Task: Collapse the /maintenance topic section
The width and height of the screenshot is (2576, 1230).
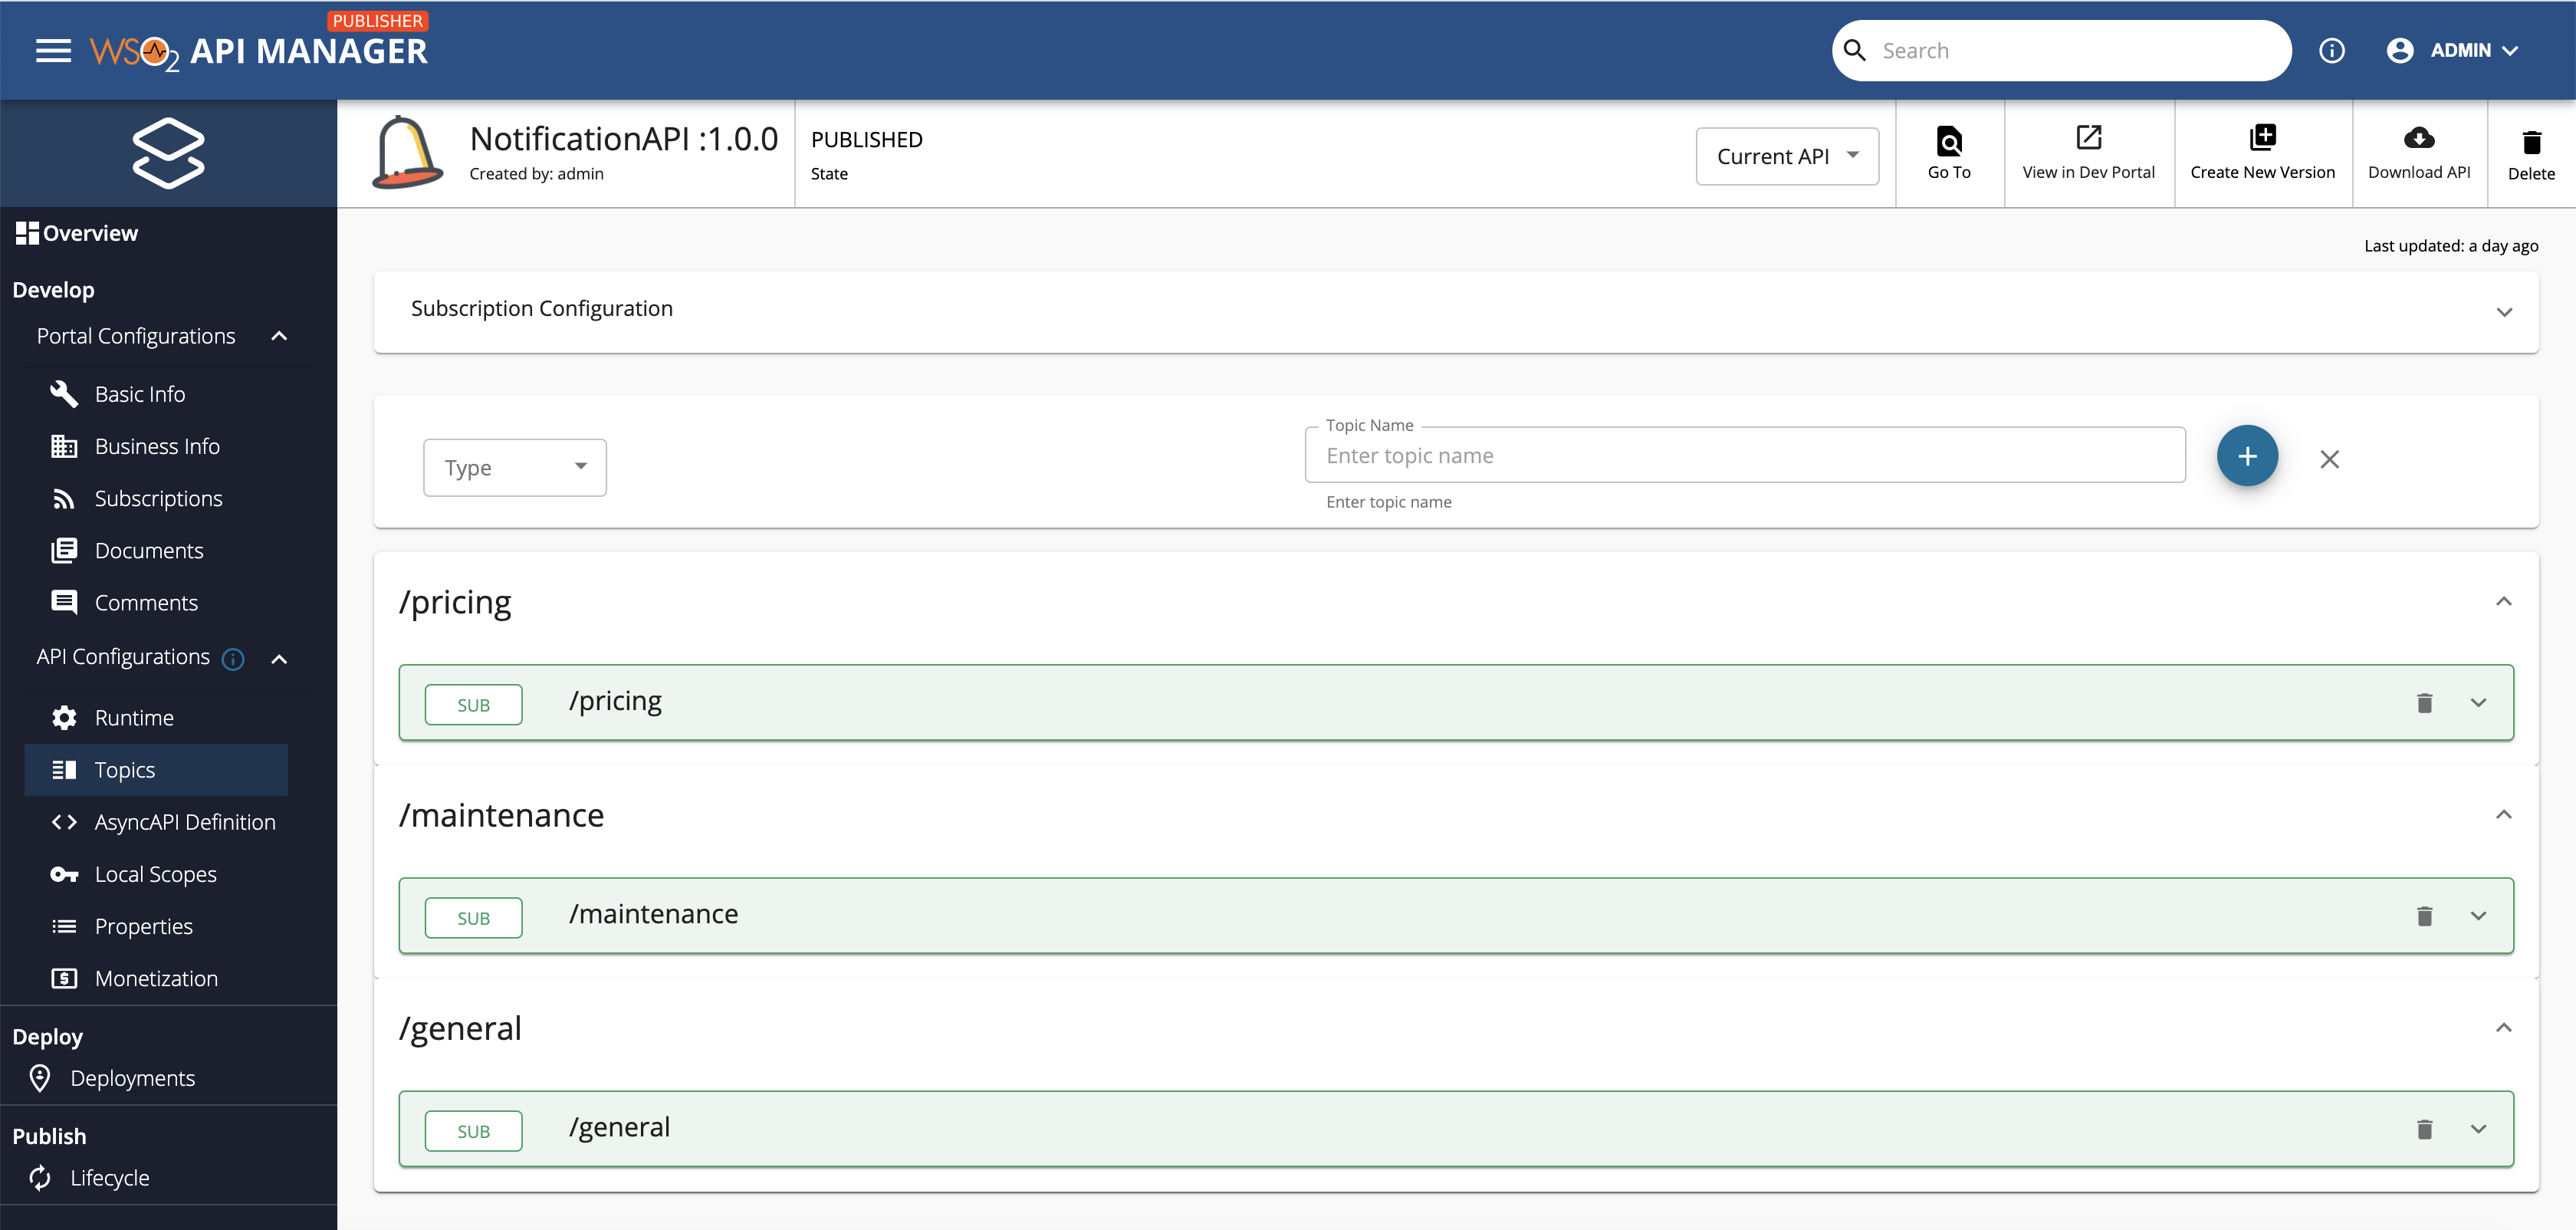Action: point(2505,814)
